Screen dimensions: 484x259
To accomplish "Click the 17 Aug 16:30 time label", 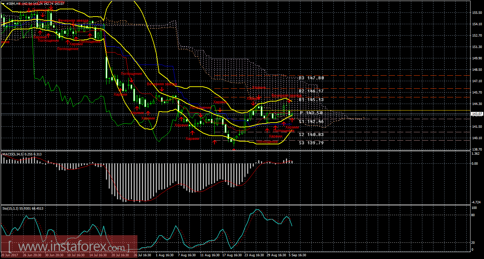I will (x=231, y=255).
